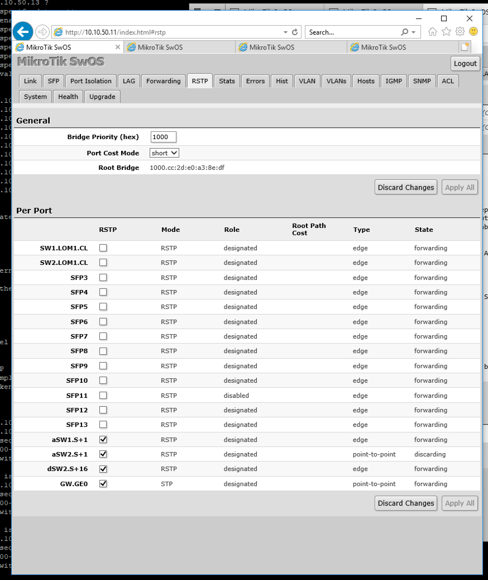This screenshot has width=488, height=580.
Task: Enable RSTP on SW1.LOM1.CL port
Action: 103,248
